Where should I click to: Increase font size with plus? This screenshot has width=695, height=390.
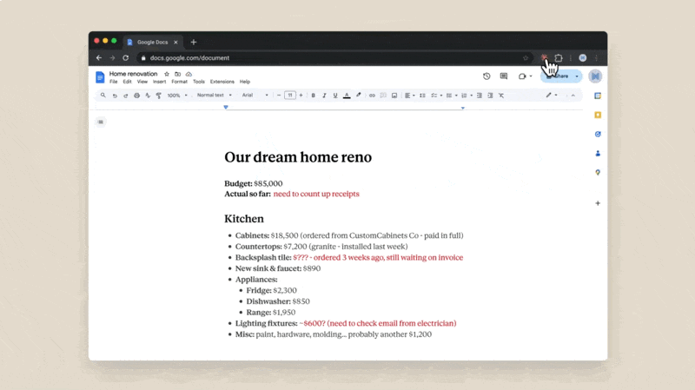point(301,96)
